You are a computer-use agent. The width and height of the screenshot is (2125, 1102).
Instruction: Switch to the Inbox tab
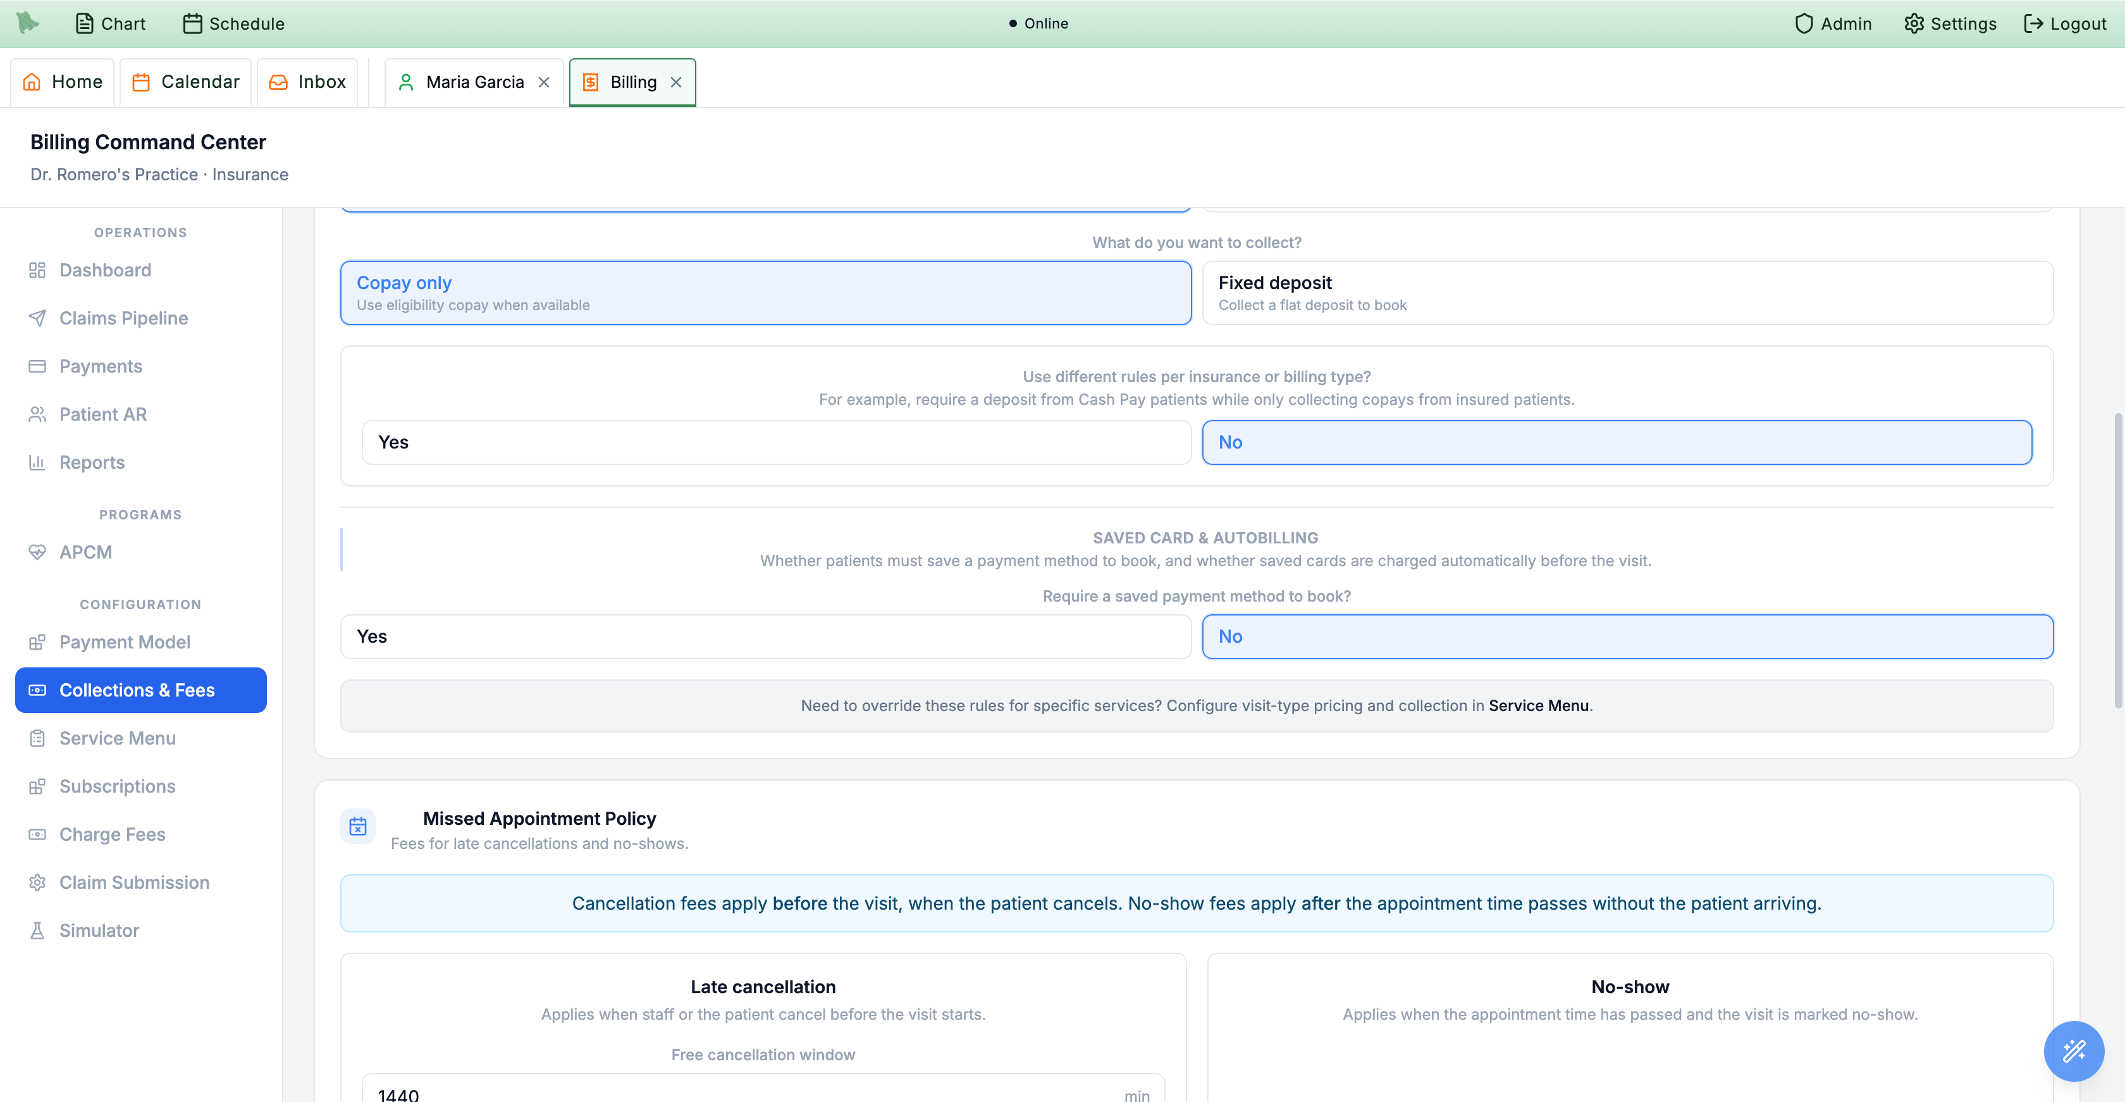(x=308, y=82)
